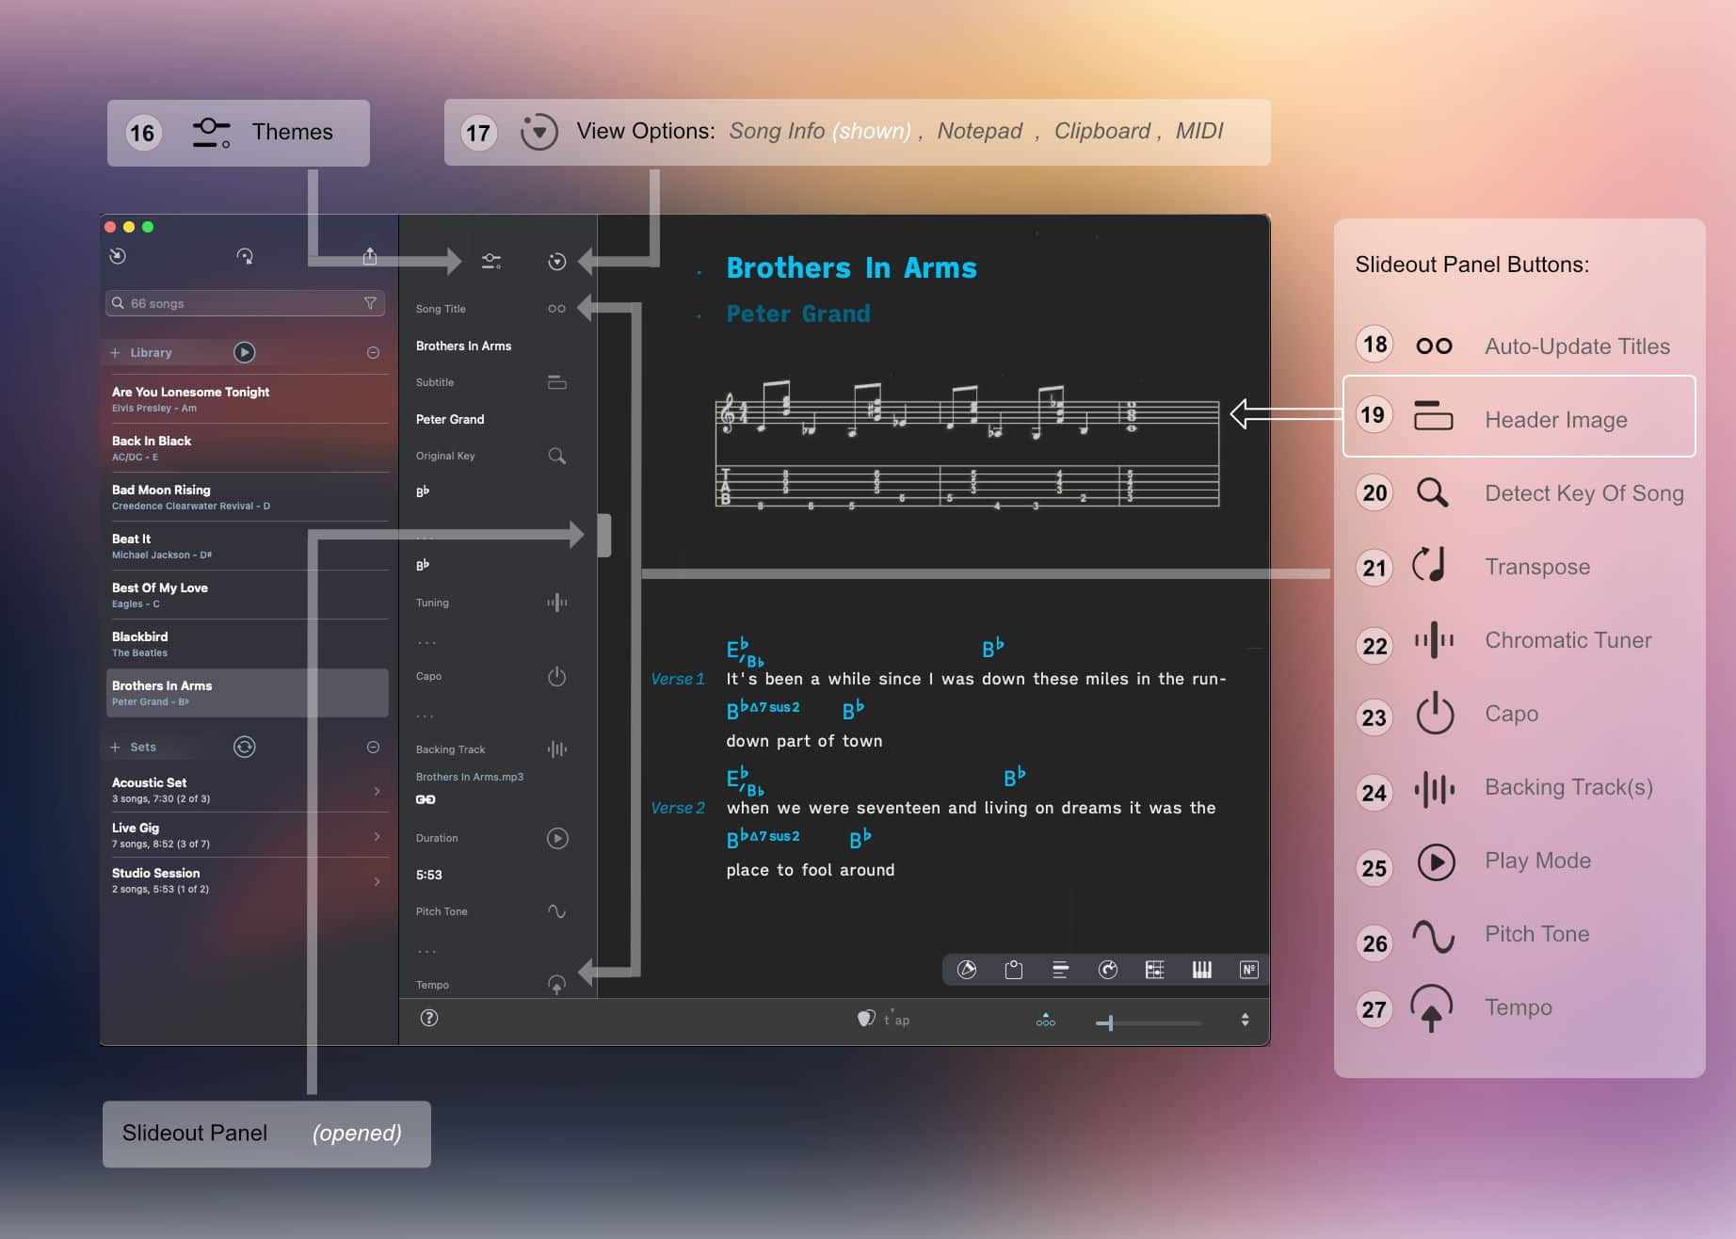The width and height of the screenshot is (1736, 1239).
Task: Detect song key with the magnifier icon
Action: [557, 456]
